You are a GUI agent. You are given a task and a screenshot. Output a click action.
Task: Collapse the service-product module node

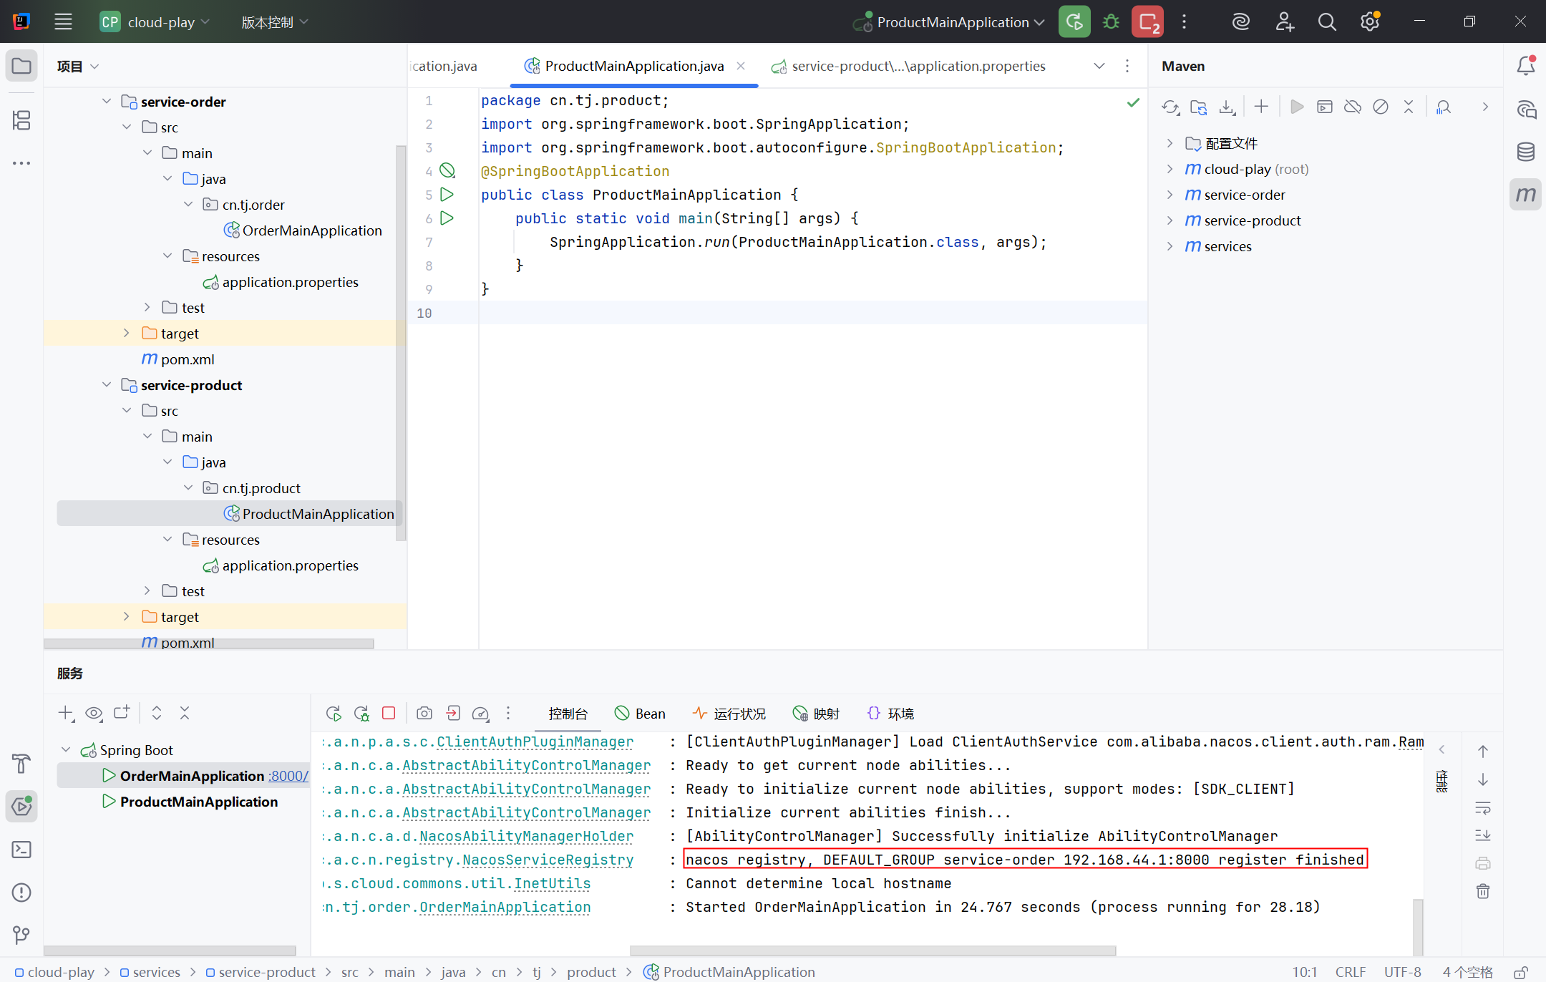(107, 385)
